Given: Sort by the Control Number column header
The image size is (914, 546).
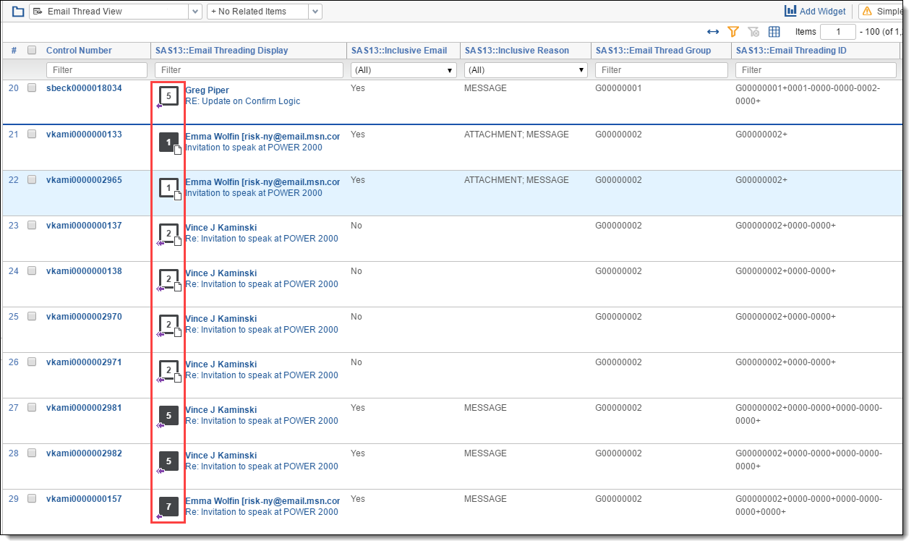Looking at the screenshot, I should [x=79, y=51].
